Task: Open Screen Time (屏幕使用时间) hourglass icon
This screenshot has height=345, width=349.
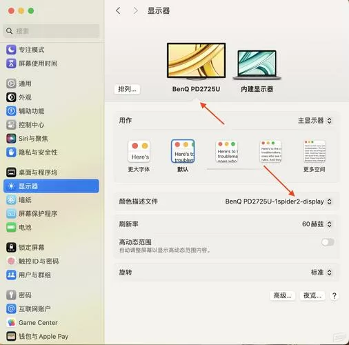Action: (11, 63)
